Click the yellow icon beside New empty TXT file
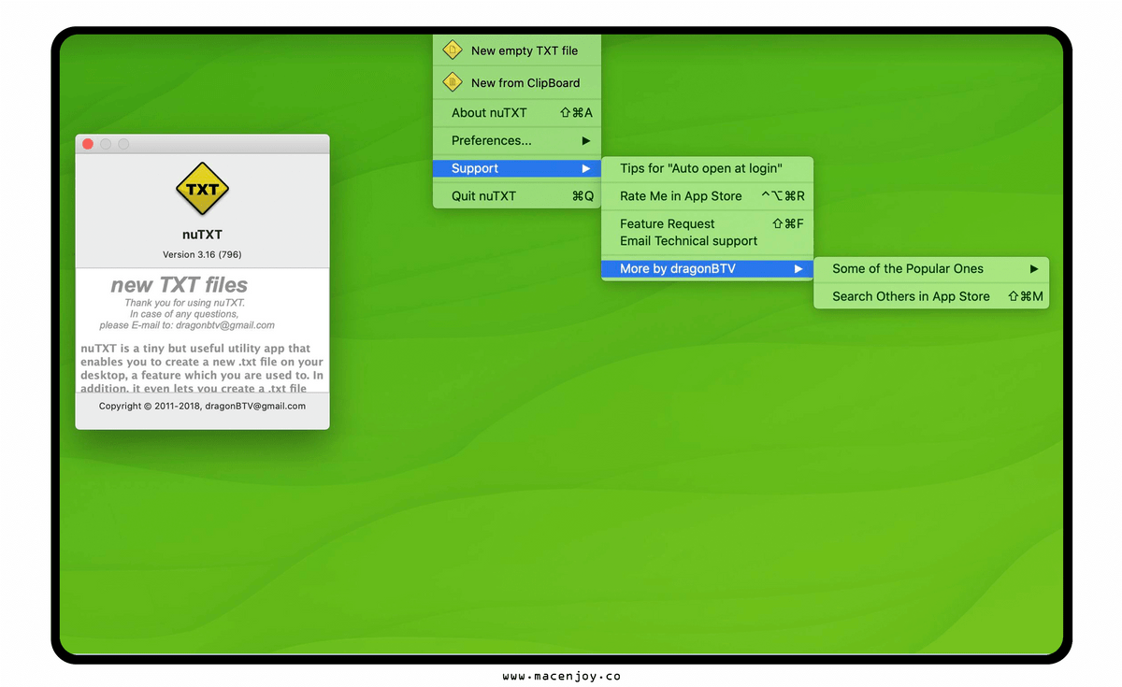1122x687 pixels. pyautogui.click(x=453, y=50)
